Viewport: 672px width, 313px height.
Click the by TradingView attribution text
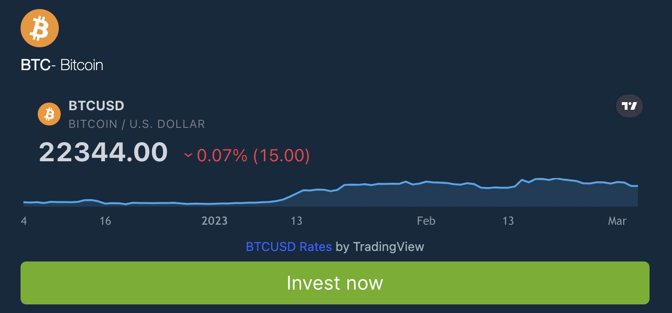point(380,247)
